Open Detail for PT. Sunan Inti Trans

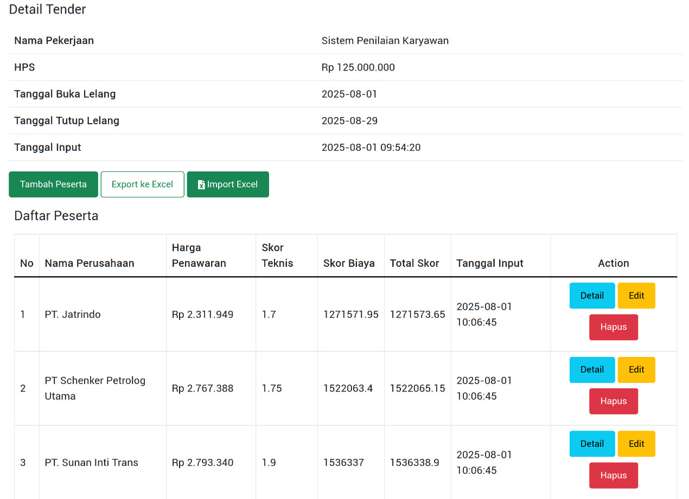pyautogui.click(x=592, y=444)
